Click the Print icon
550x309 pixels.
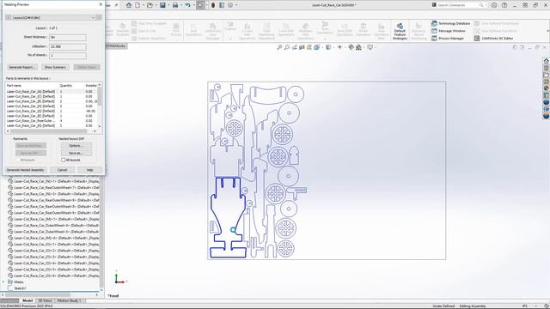[x=175, y=5]
